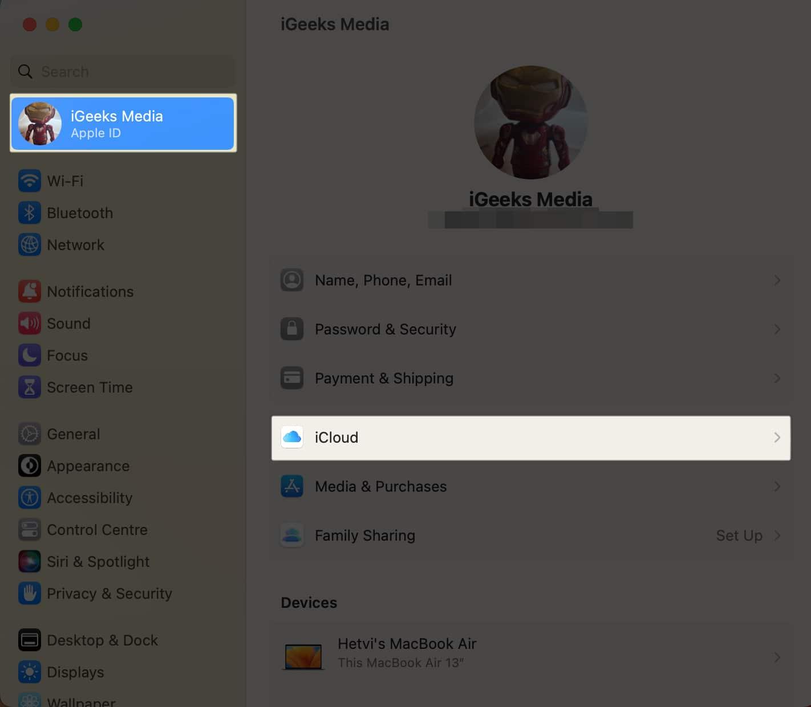Open Network globe icon
The width and height of the screenshot is (811, 707).
[30, 245]
